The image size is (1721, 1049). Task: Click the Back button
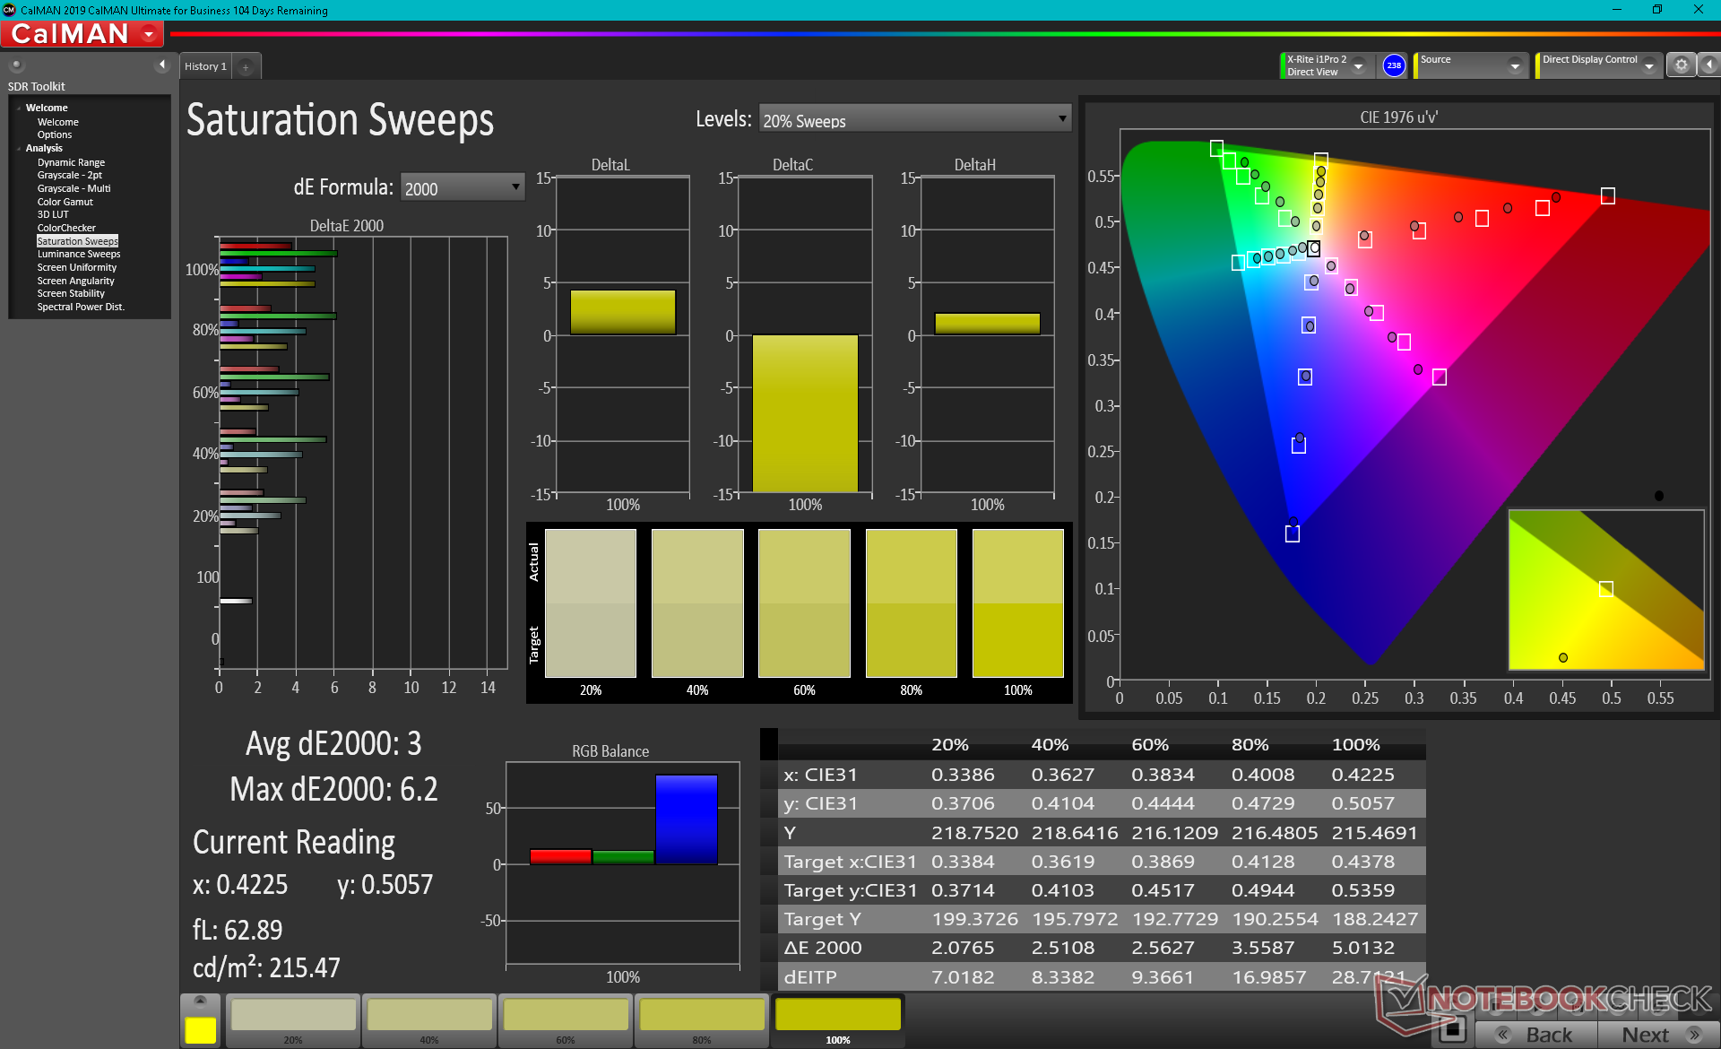tap(1536, 1035)
